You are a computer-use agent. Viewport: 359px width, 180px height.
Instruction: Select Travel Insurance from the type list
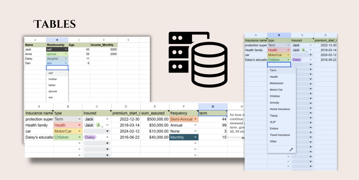281,135
